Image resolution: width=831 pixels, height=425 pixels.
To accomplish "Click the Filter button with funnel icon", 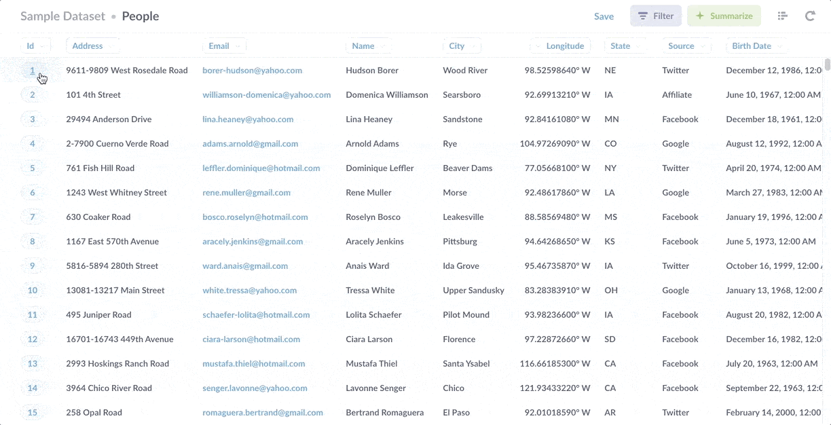I will [x=656, y=16].
